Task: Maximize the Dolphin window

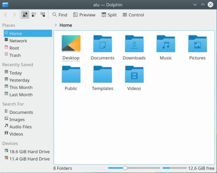Action: point(203,5)
